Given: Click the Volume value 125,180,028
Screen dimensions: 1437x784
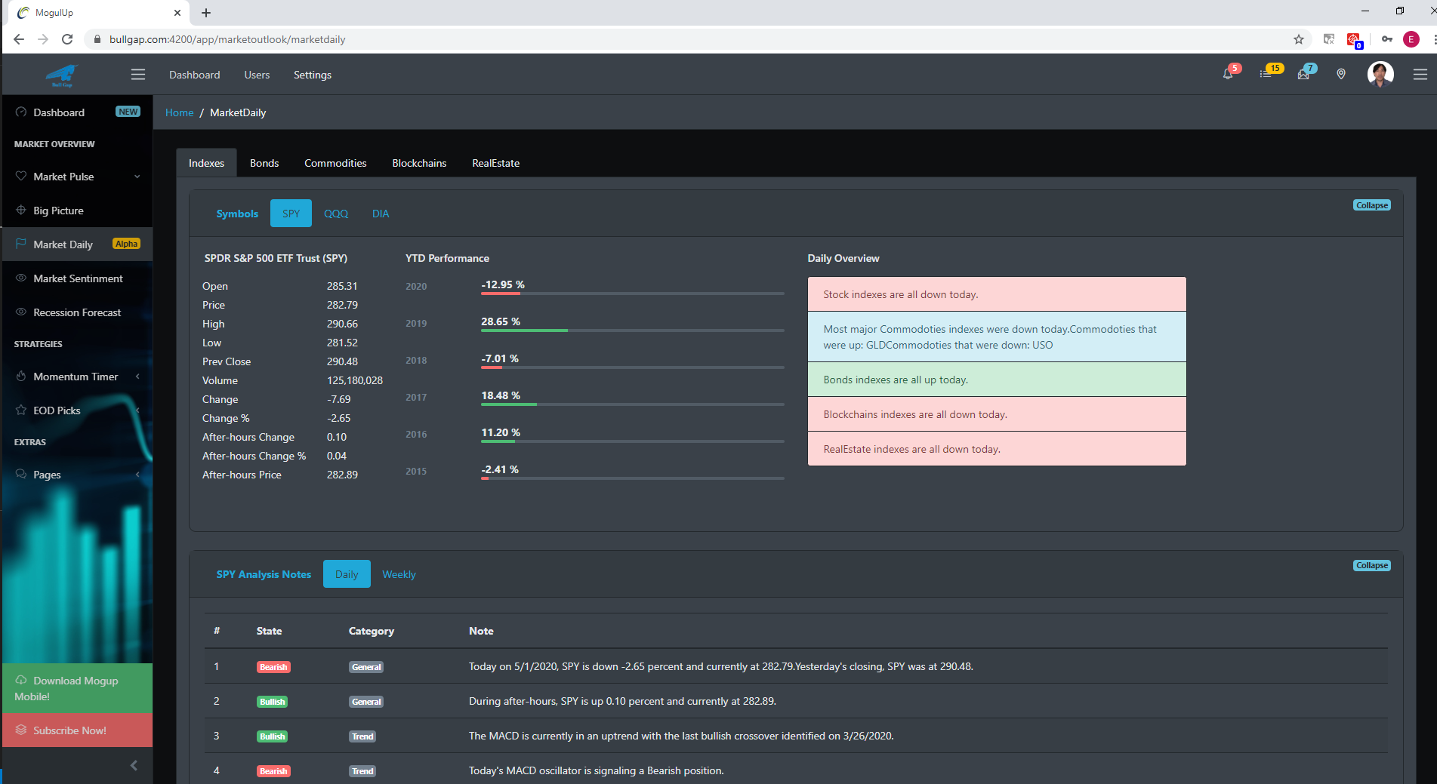Looking at the screenshot, I should [x=355, y=380].
